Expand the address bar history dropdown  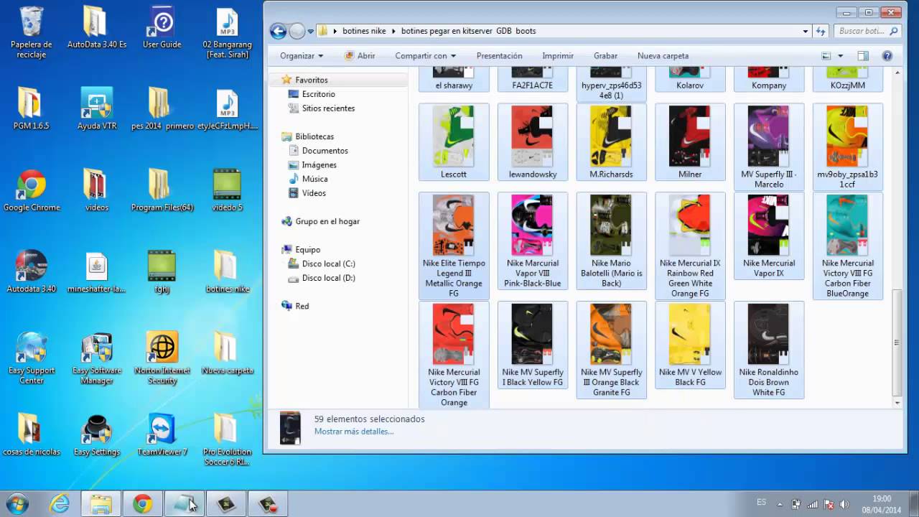point(805,32)
